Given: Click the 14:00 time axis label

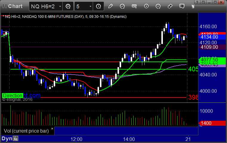Looking at the screenshot, I should pos(129,139).
